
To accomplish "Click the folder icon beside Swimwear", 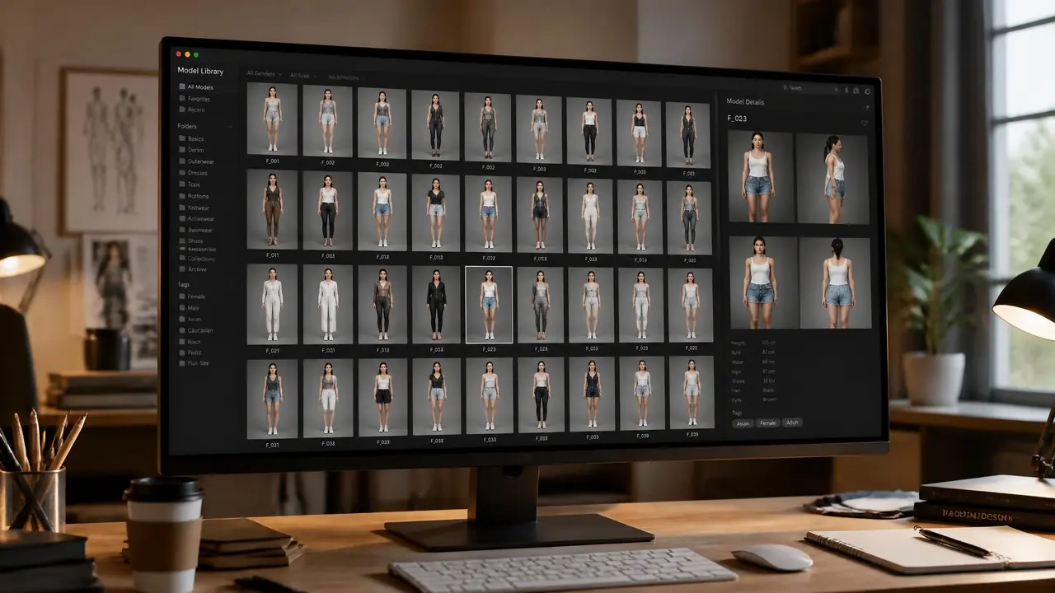I will [x=182, y=230].
